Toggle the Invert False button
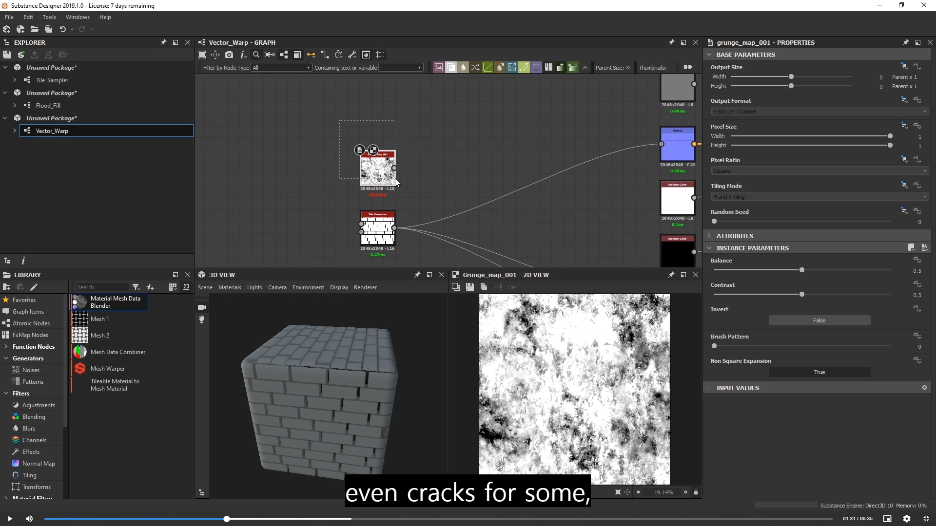 819,320
